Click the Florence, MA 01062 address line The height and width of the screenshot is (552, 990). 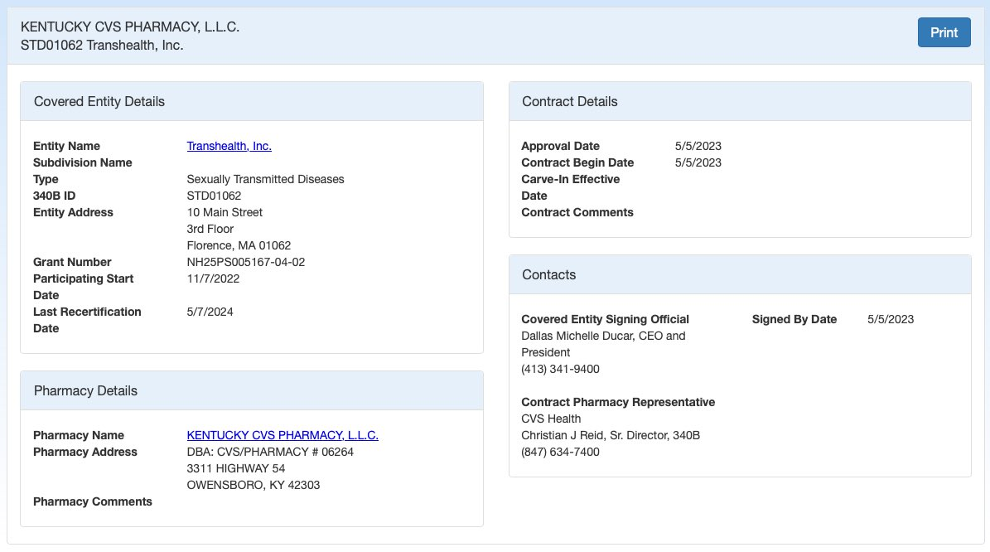(239, 245)
